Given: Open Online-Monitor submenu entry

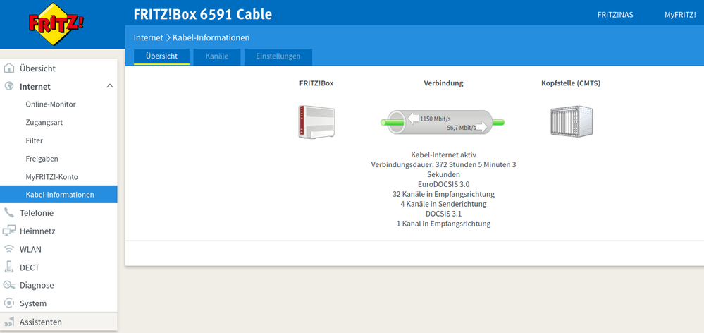Looking at the screenshot, I should (x=51, y=104).
